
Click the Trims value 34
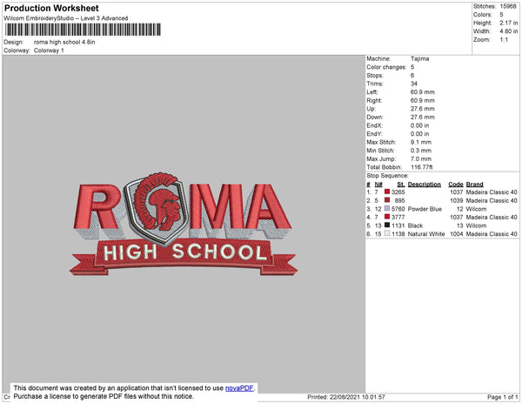(414, 84)
